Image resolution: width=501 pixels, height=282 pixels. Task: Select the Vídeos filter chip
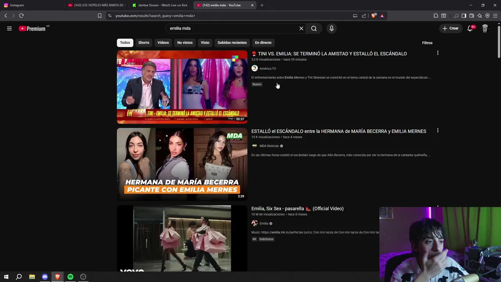coord(163,42)
